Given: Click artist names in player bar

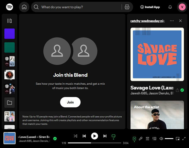Looking at the screenshot, I should (34, 141).
